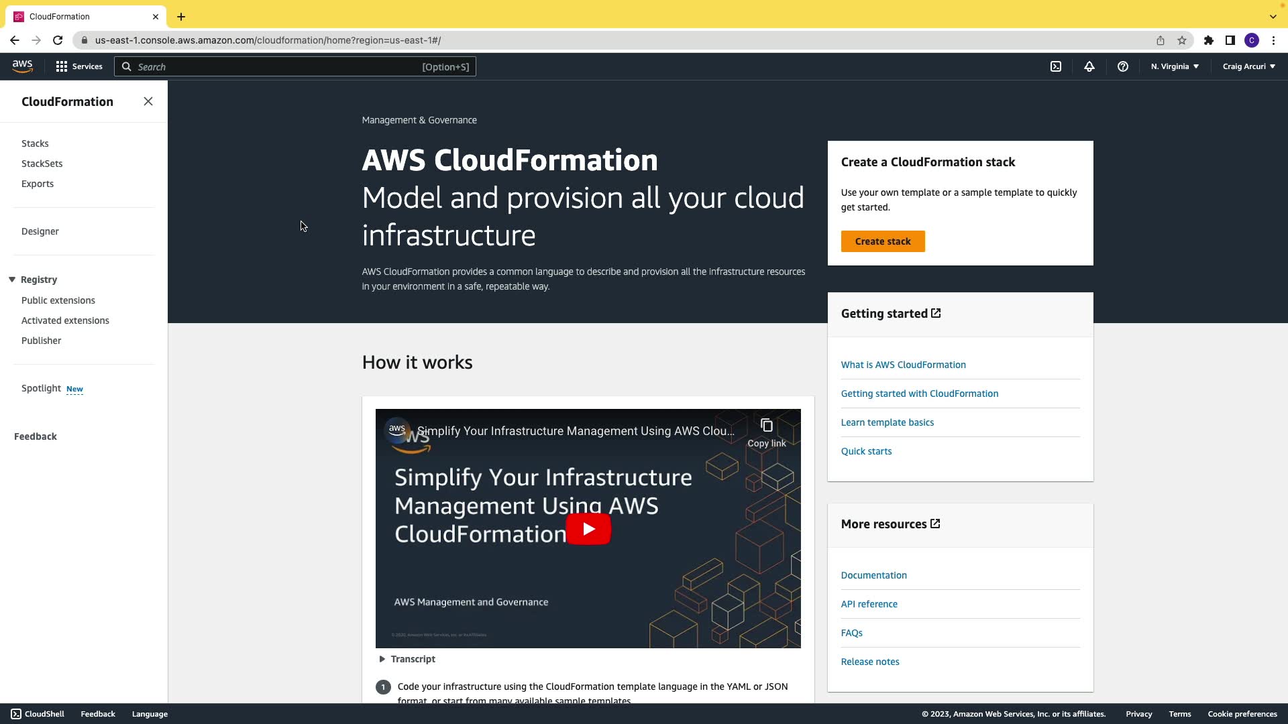
Task: Open Stacks in the sidebar
Action: (35, 143)
